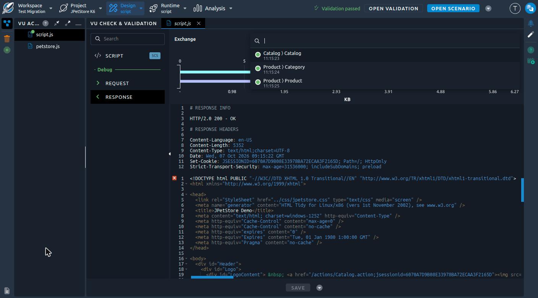538x298 pixels.
Task: Open the Analysis dropdown arrow
Action: tap(231, 8)
